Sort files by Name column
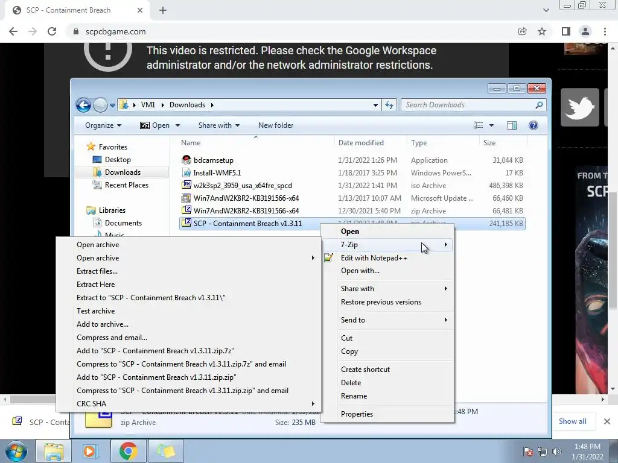 [191, 142]
